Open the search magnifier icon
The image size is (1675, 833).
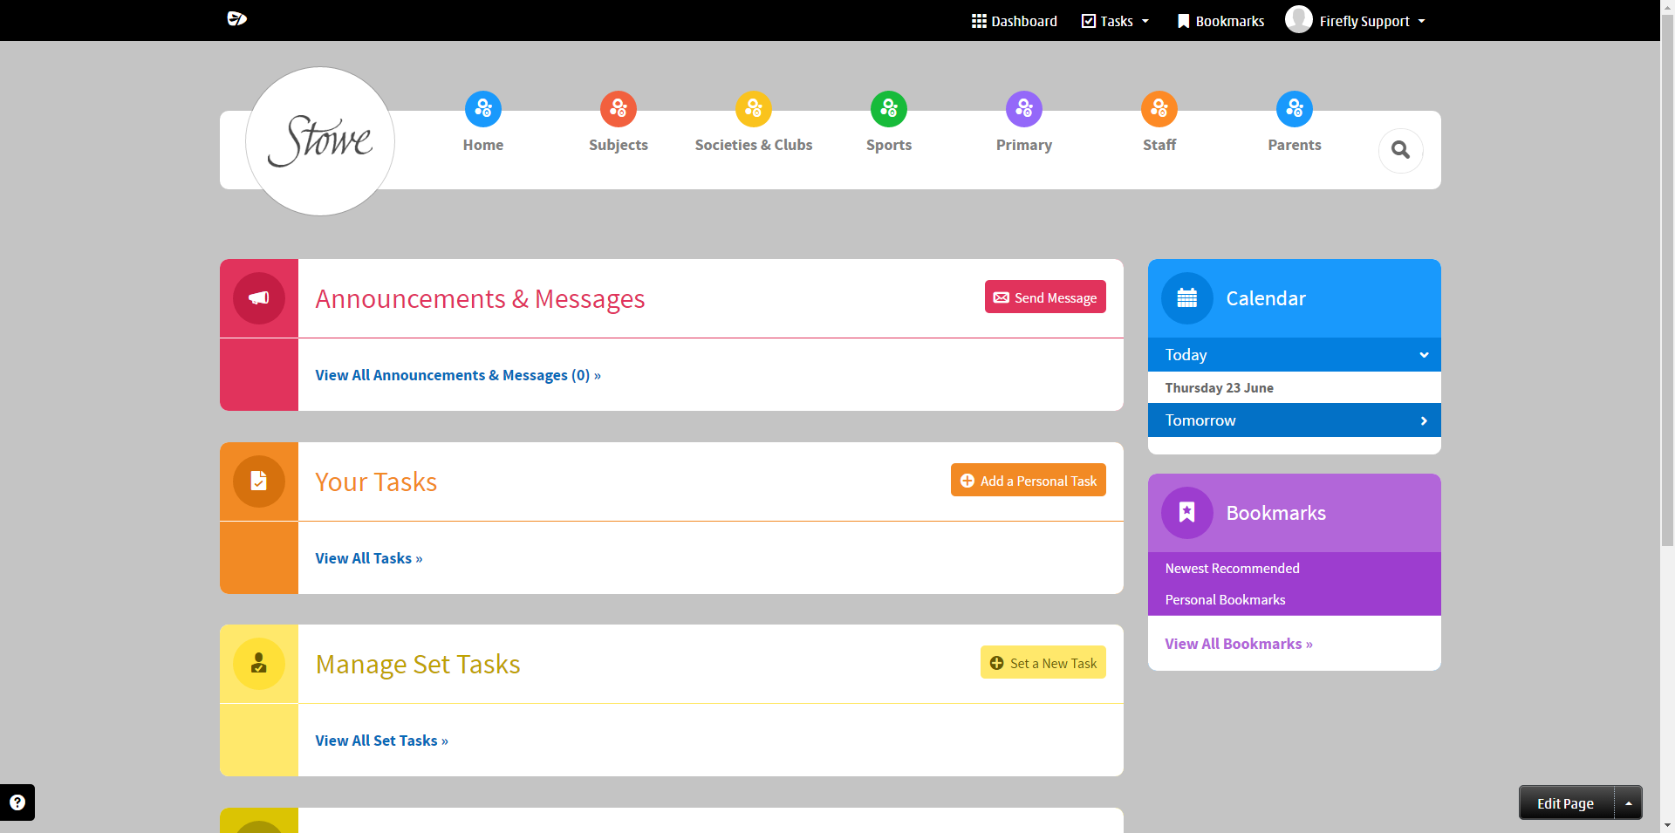(1400, 150)
